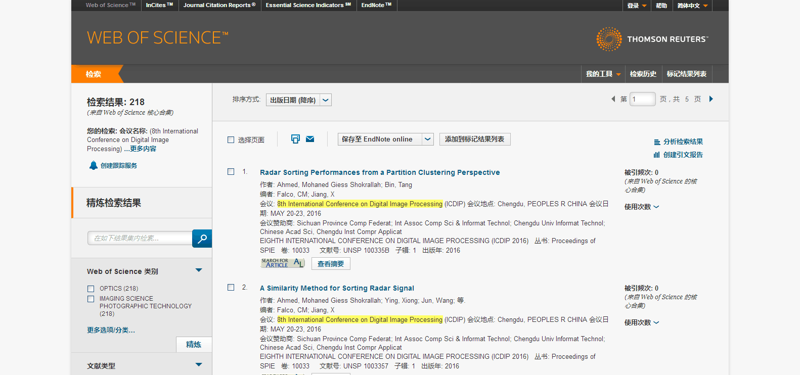This screenshot has width=800, height=375.
Task: Click 更多内容 link in search query
Action: [143, 149]
